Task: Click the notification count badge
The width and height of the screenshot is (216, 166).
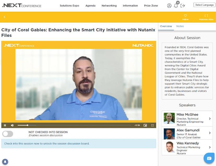Action: click(x=178, y=2)
